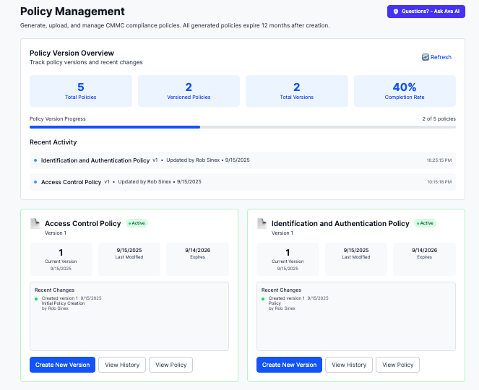Select the 40% Completion Rate card
The height and width of the screenshot is (390, 479).
[405, 91]
